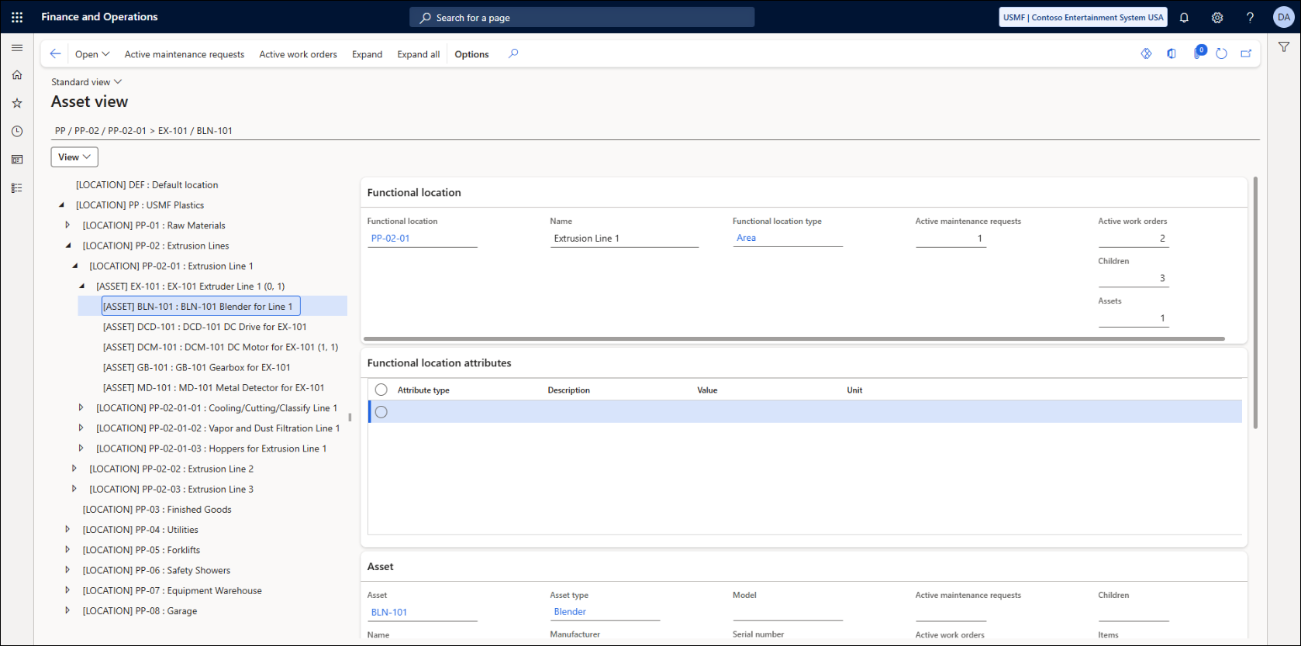Click the back arrow in toolbar

tap(55, 54)
